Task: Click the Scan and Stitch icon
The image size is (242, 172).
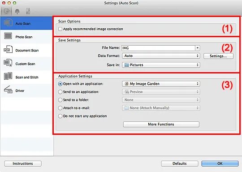Action: pos(8,76)
